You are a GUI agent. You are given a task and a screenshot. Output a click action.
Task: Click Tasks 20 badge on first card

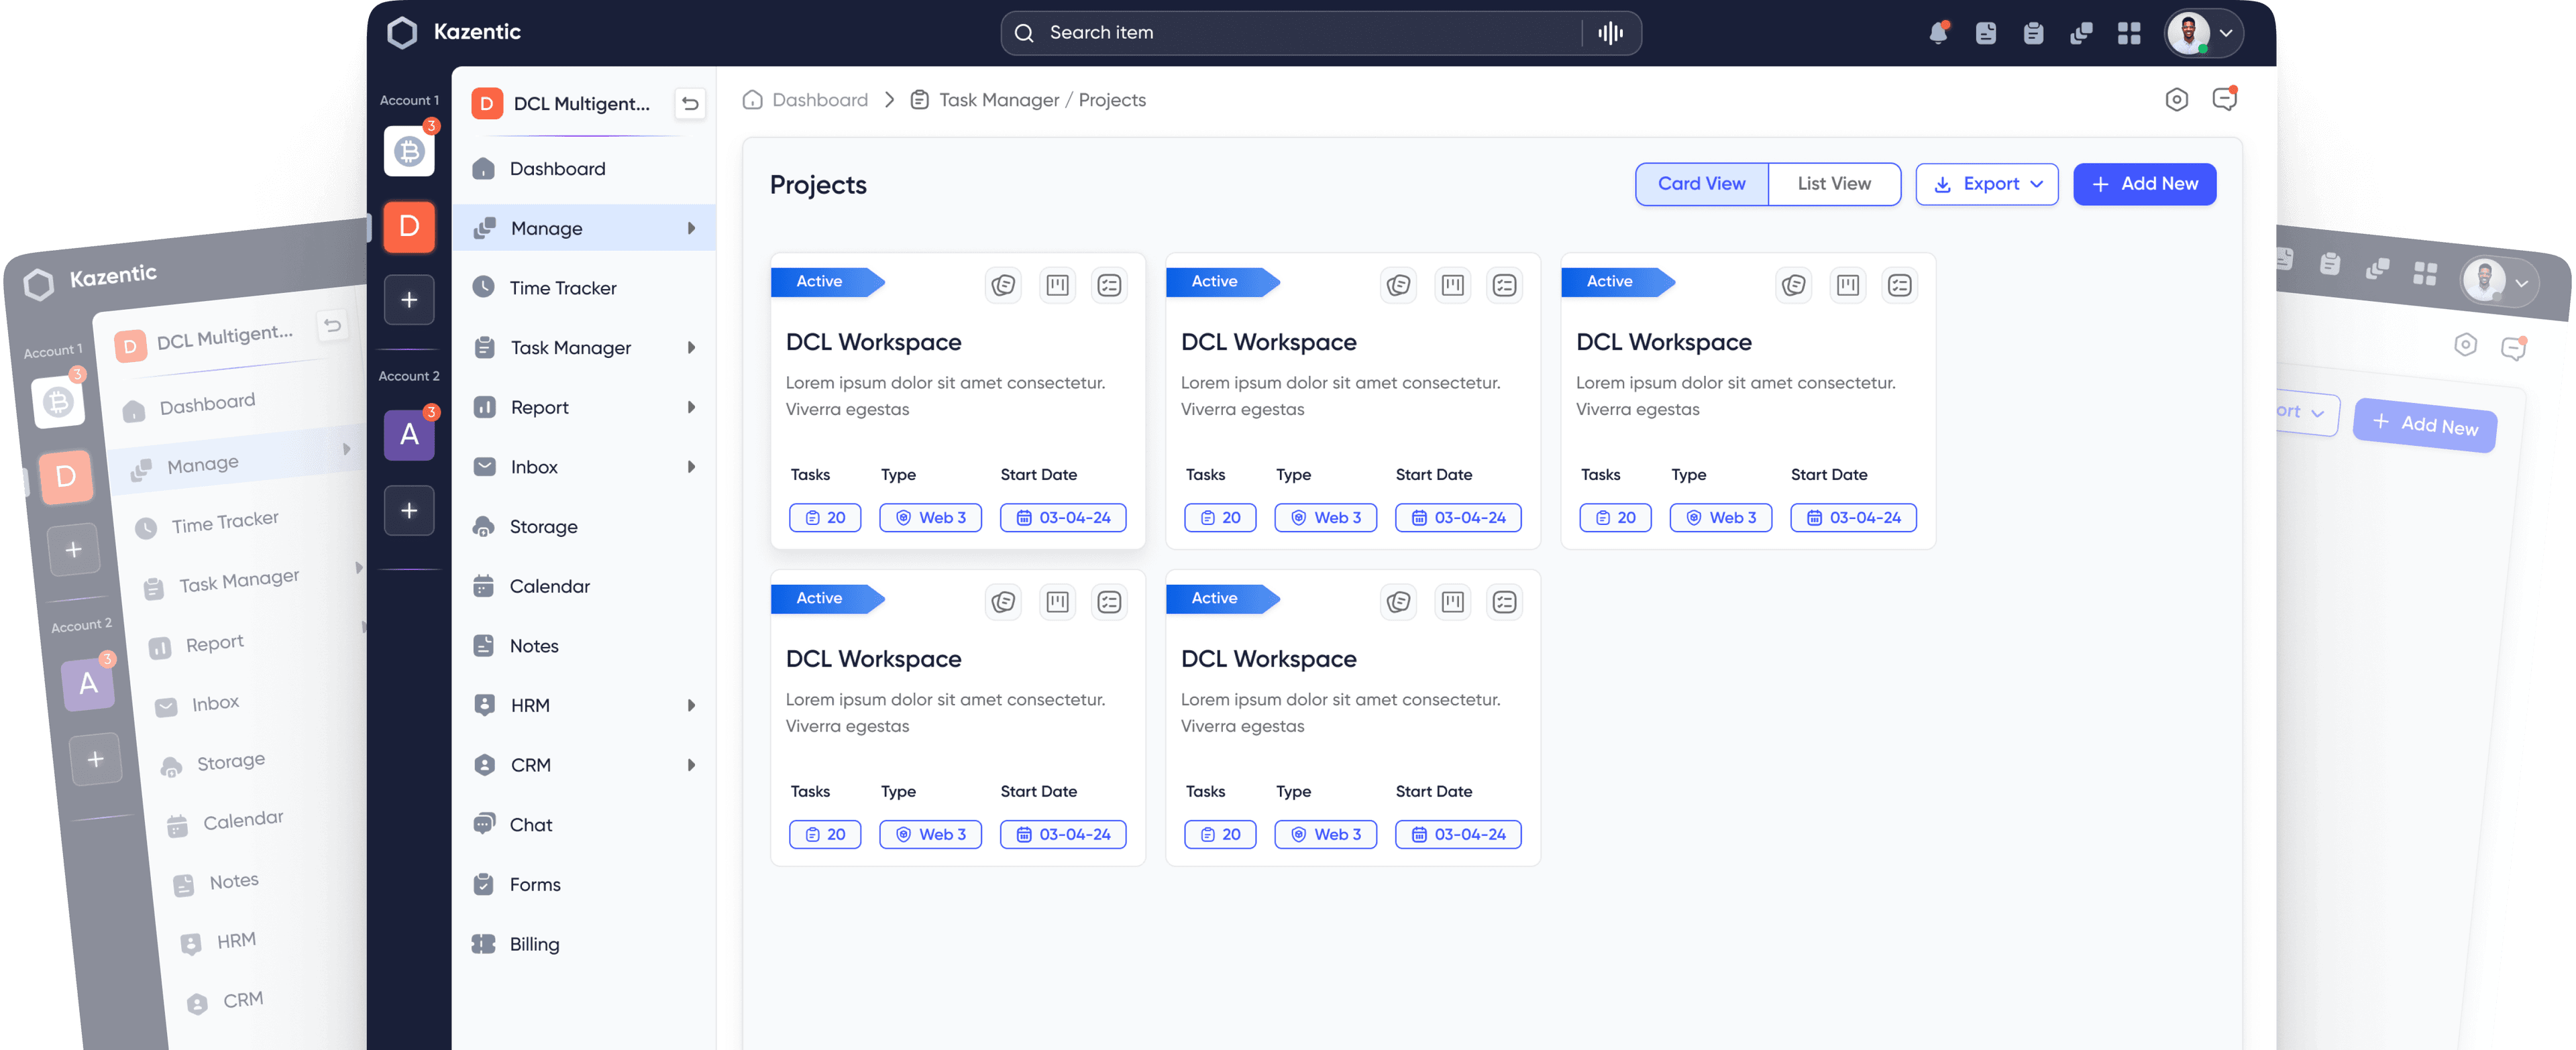click(825, 518)
